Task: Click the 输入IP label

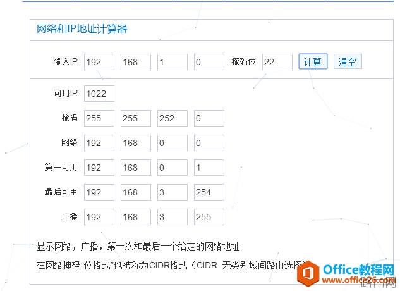Action: point(66,61)
